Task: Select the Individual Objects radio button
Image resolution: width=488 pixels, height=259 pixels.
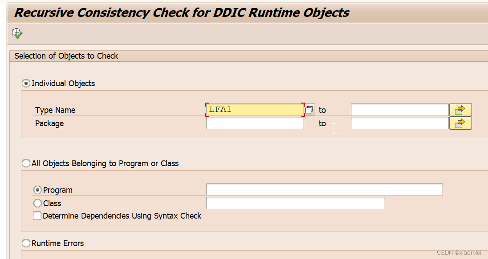Action: (26, 83)
